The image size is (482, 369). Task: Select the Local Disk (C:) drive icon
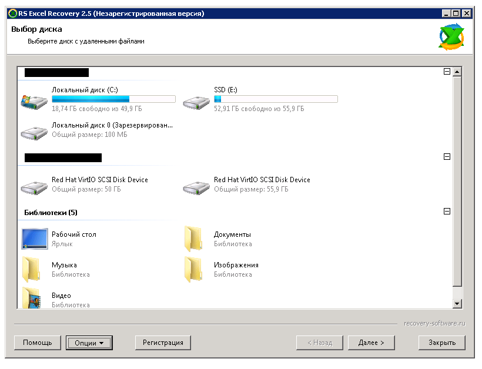34,102
